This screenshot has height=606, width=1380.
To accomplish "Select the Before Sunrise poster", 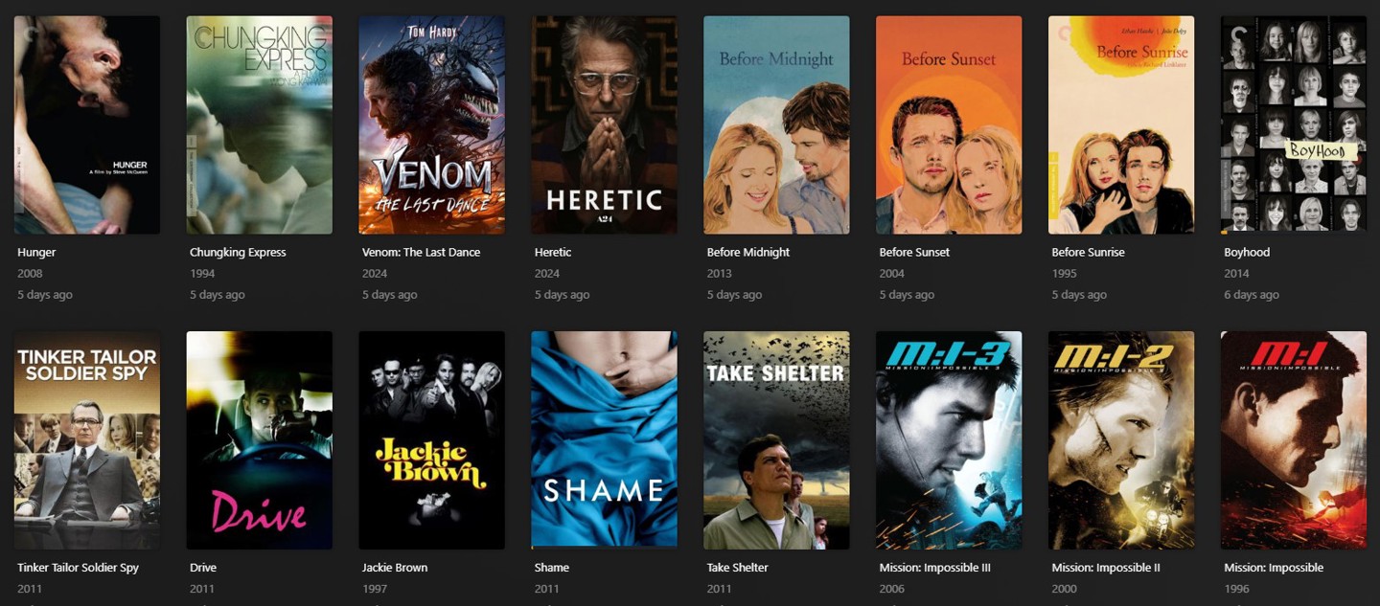I will click(1121, 124).
